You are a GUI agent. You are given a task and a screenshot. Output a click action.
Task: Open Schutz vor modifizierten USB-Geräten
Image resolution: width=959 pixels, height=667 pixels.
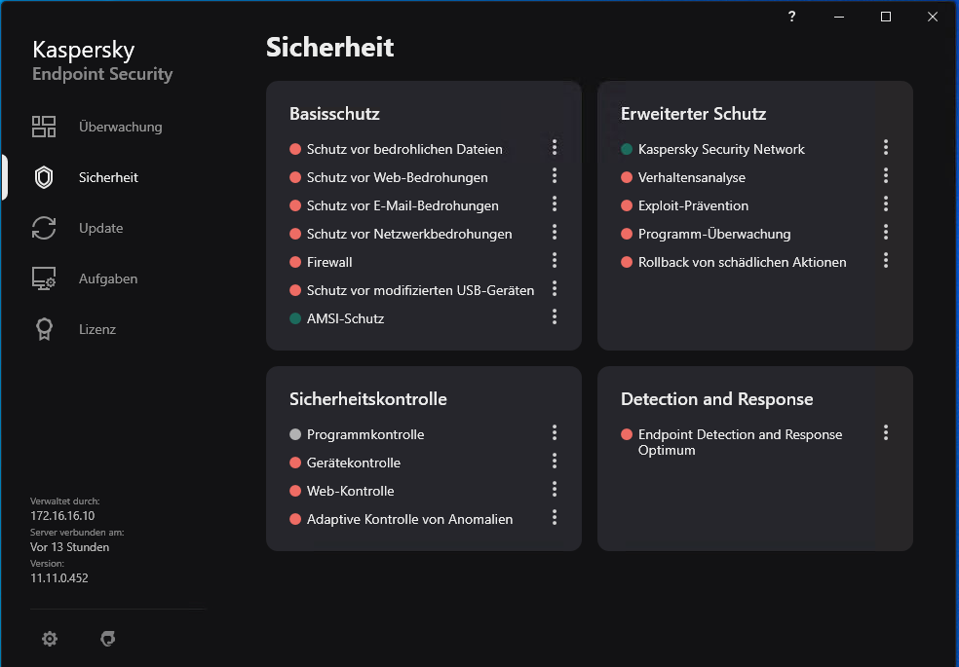click(x=421, y=290)
